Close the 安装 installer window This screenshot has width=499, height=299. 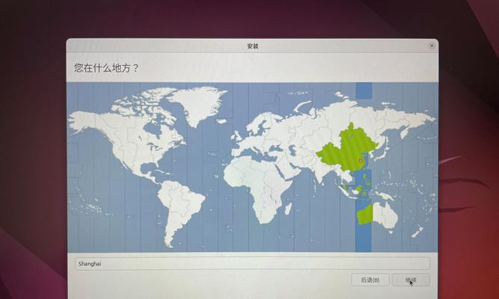pos(432,46)
